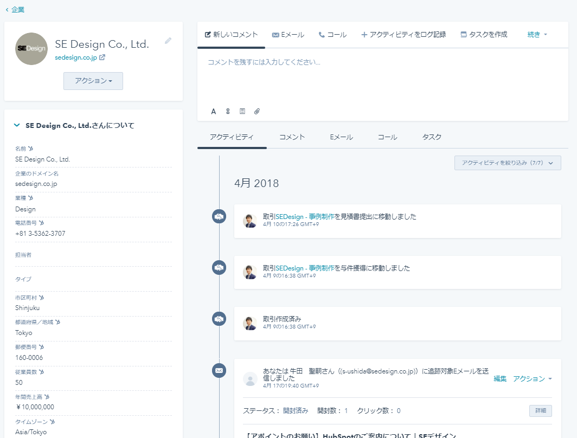The width and height of the screenshot is (577, 438).
Task: Click the sprocket icon next to 従業員数
Action: coord(41,372)
